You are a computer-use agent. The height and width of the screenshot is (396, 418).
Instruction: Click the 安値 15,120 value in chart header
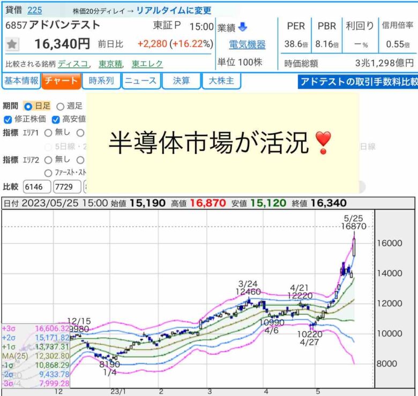268,203
